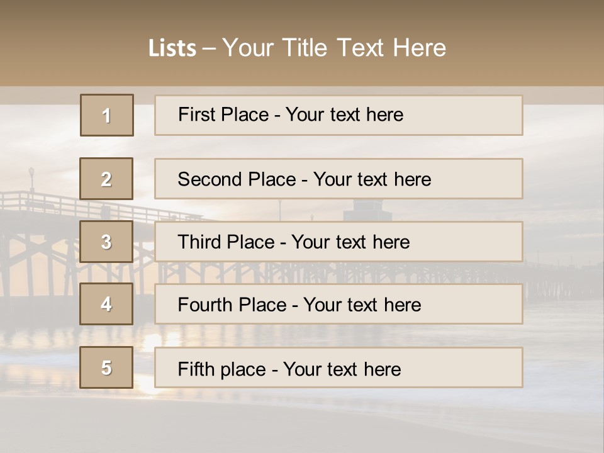Select the pier railing on the left
Viewport: 604px width, 453px height.
coord(38,201)
